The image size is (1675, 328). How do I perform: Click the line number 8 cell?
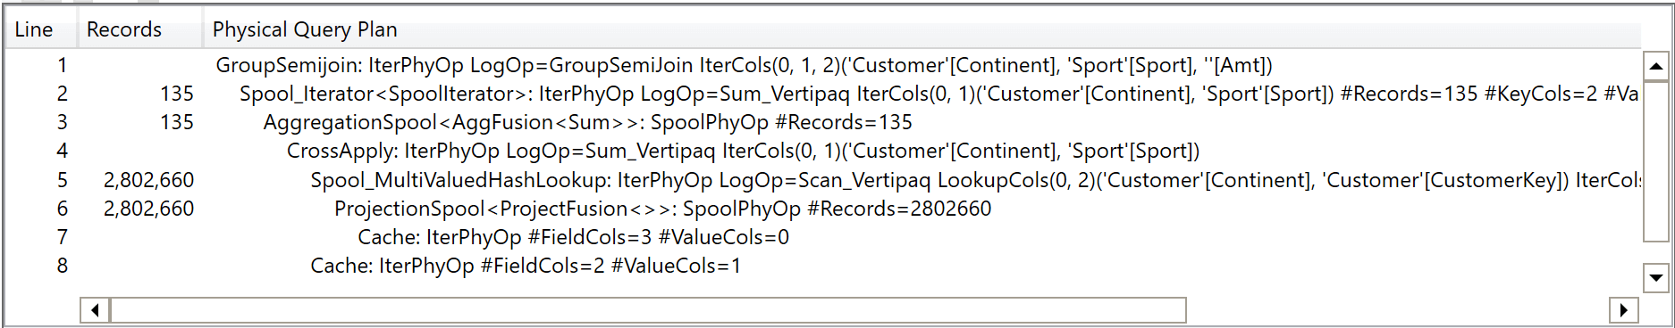pyautogui.click(x=62, y=266)
